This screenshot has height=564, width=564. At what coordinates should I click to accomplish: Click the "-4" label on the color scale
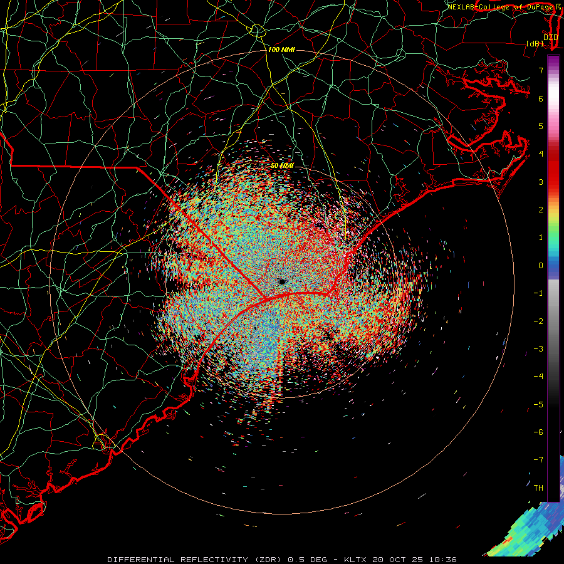(x=538, y=377)
